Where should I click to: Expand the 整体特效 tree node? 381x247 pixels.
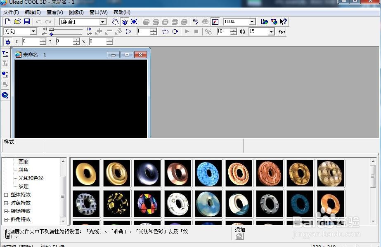(6, 195)
